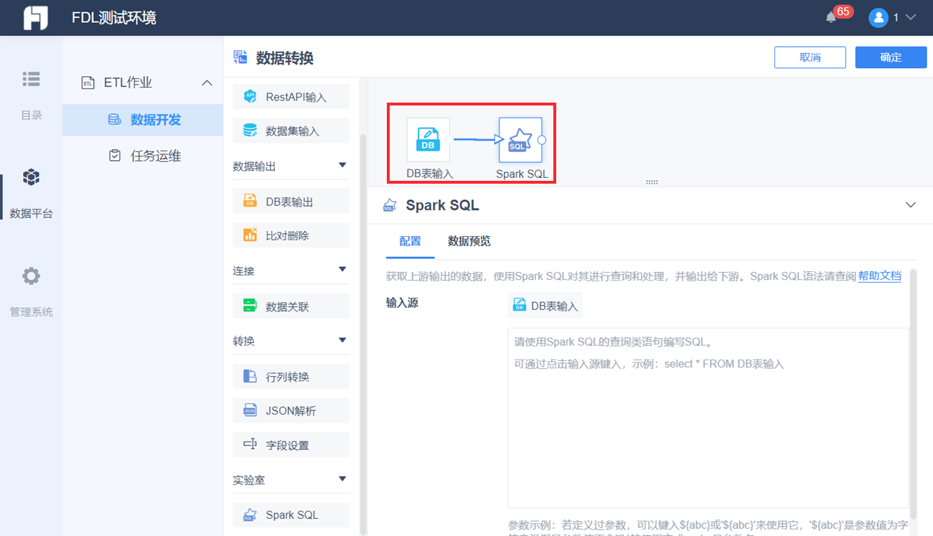Select the RestAPI输入 tool
Screen dimensions: 933x536
pos(291,96)
